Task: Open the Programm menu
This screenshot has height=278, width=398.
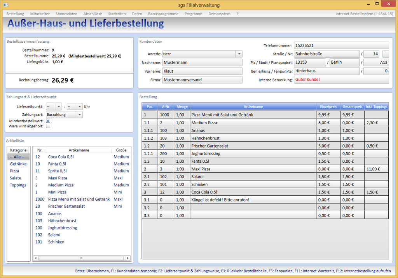Action: (x=194, y=14)
